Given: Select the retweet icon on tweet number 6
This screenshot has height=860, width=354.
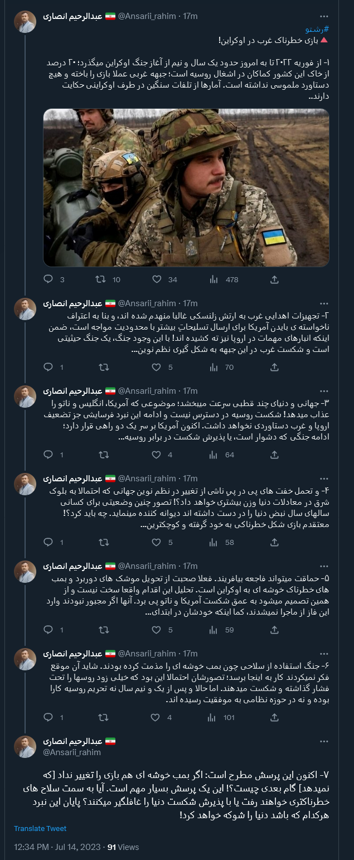Looking at the screenshot, I should (x=102, y=717).
